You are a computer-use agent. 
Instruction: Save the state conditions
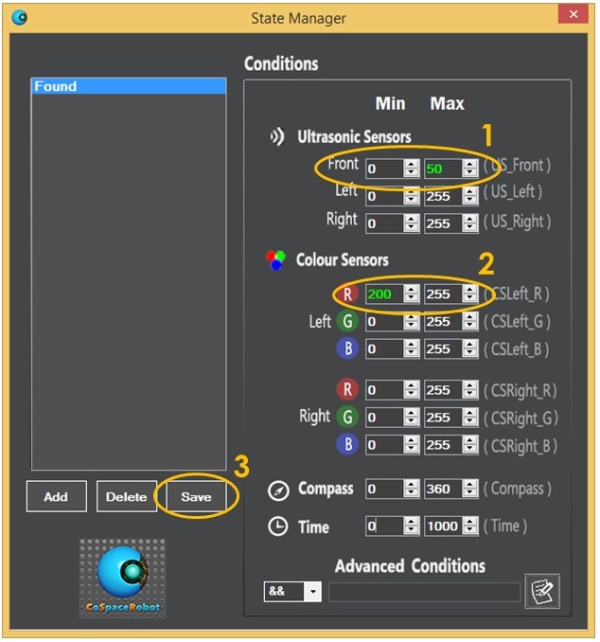(x=196, y=496)
